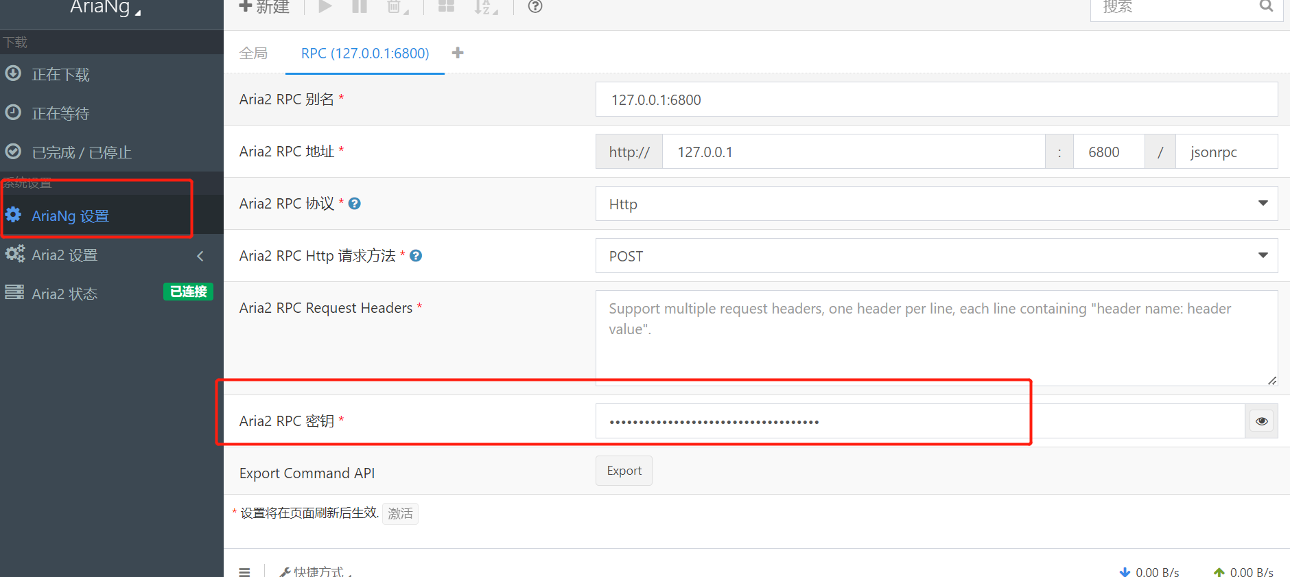This screenshot has width=1290, height=577.
Task: Click the Activate button beside refresh note
Action: click(x=400, y=513)
